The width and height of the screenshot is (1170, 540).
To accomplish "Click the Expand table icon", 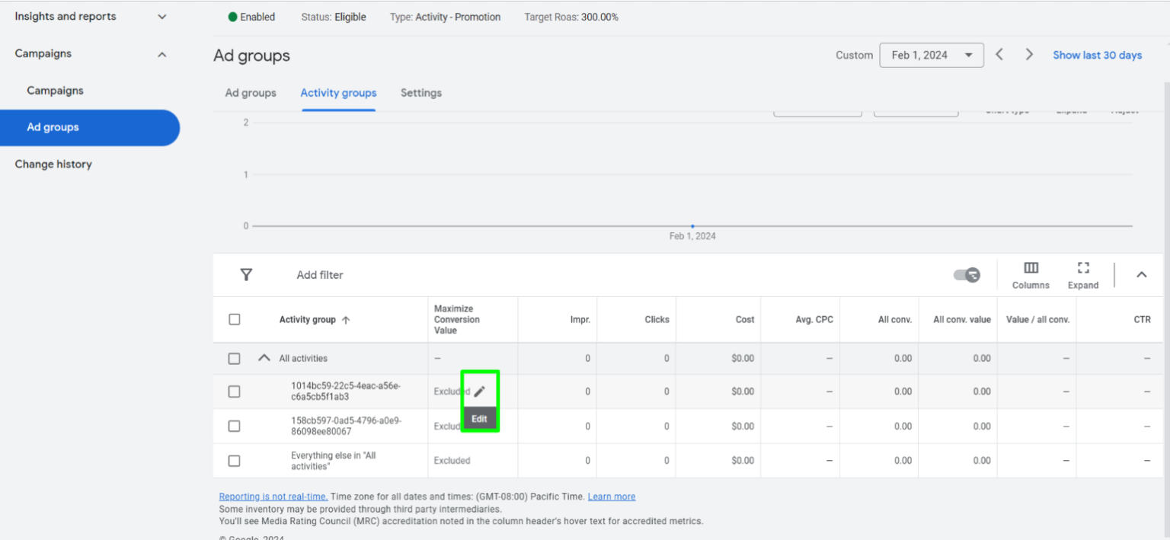I will pos(1082,268).
